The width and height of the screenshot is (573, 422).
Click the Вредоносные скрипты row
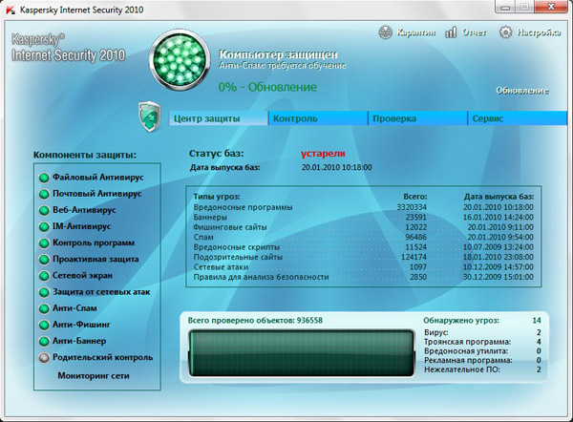363,247
